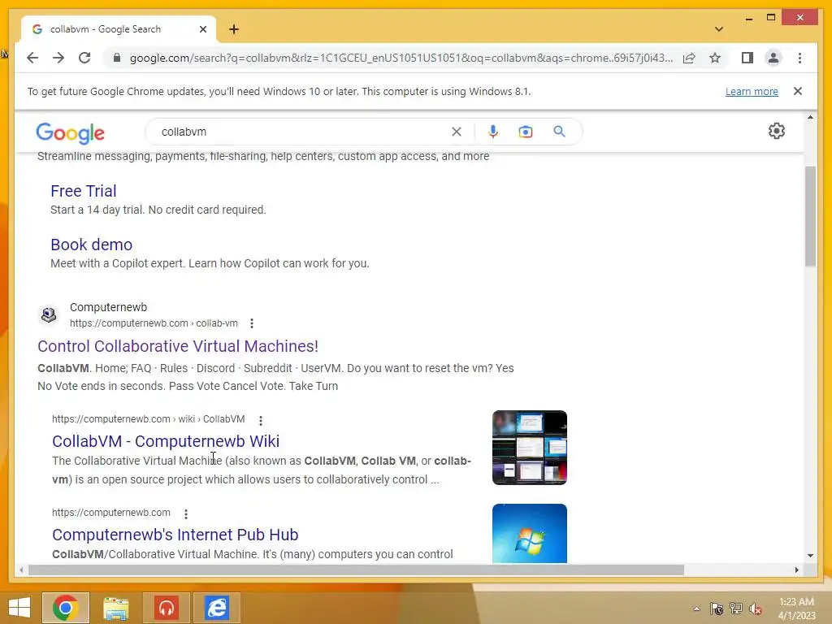This screenshot has width=832, height=624.
Task: Click the horizontal scroll left arrow
Action: coord(21,570)
